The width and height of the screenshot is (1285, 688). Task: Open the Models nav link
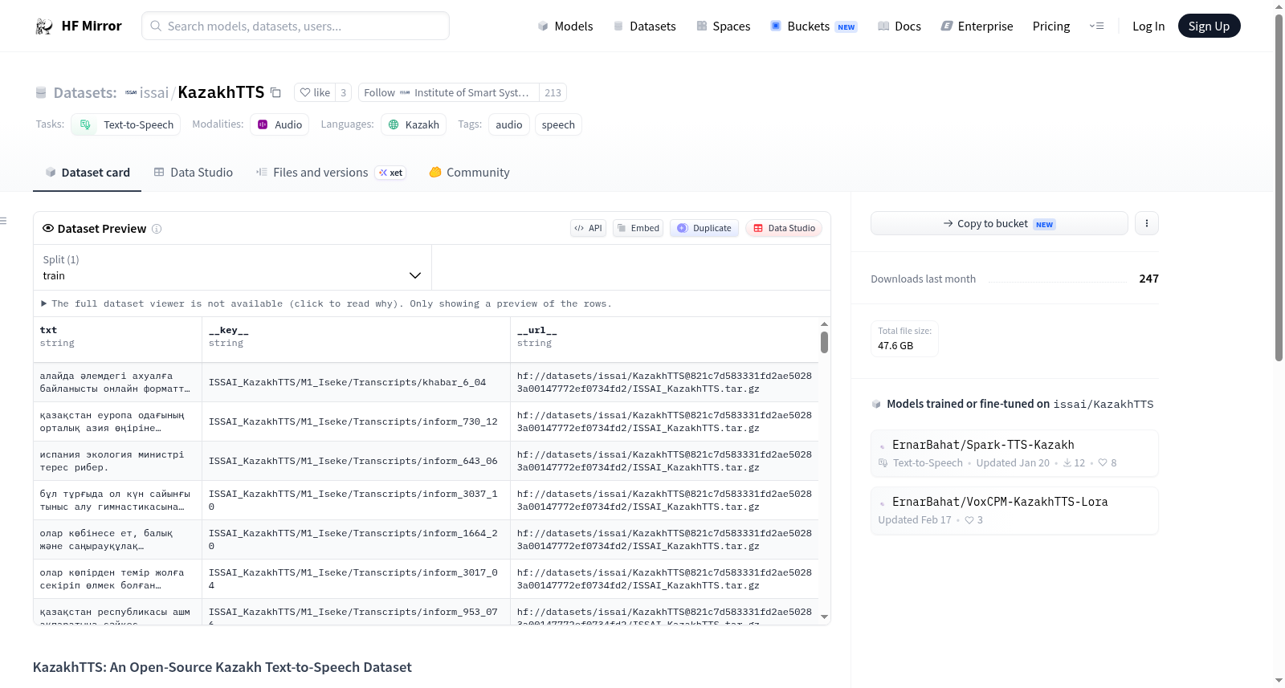point(565,26)
